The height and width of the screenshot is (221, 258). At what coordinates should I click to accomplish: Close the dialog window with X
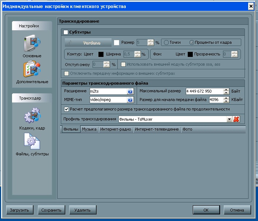pyautogui.click(x=251, y=6)
